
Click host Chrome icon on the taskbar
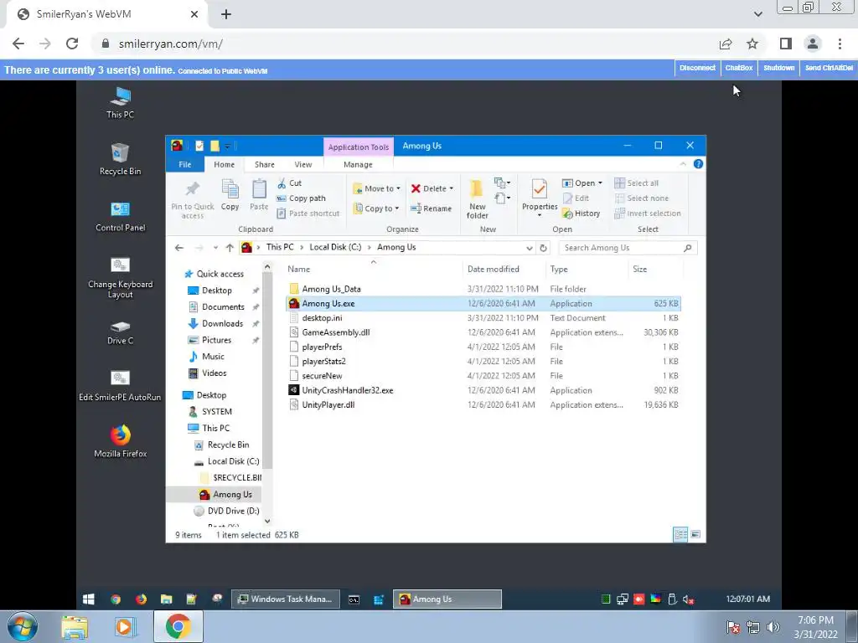(x=178, y=626)
